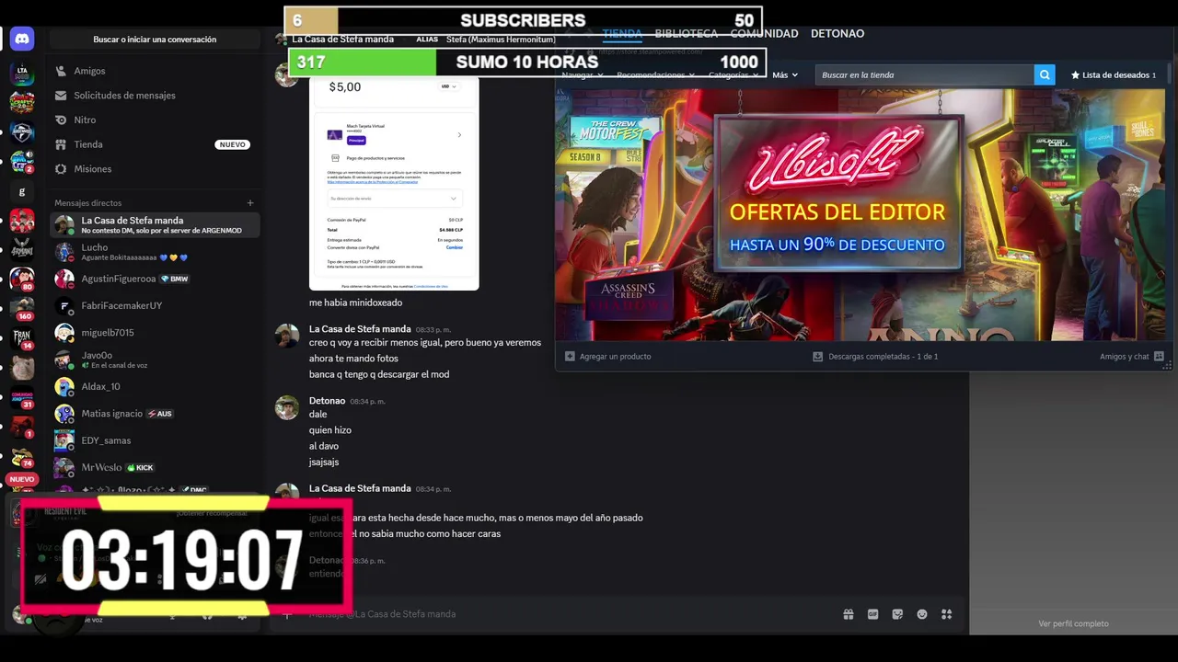Open DM with Lucho

(x=155, y=252)
